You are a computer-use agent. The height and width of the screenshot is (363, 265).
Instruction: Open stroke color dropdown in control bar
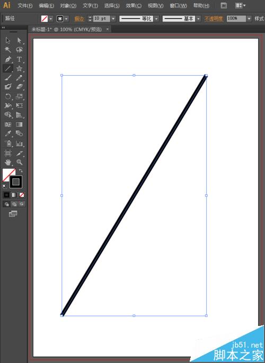pos(66,19)
